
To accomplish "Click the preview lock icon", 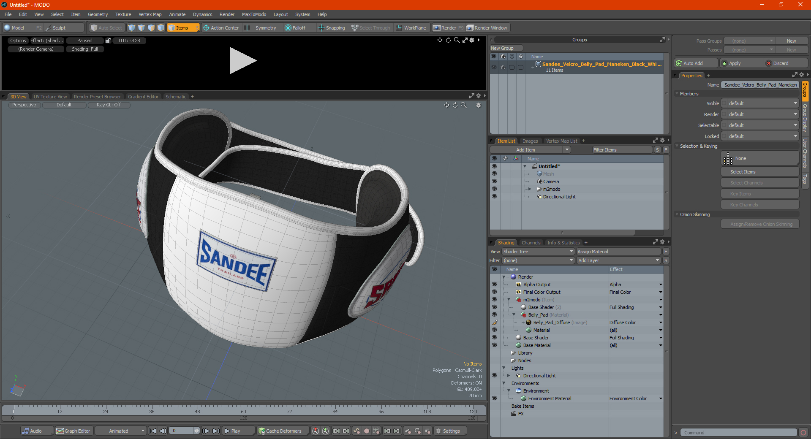I will coord(108,41).
